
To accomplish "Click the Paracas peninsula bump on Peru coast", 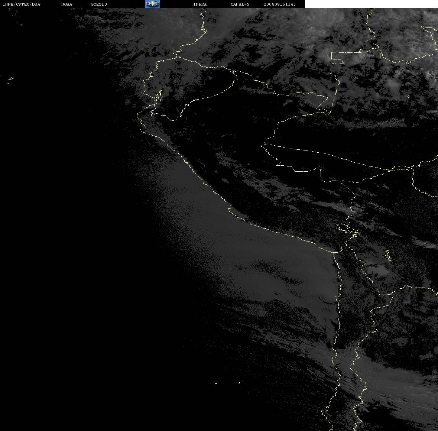I will [229, 209].
